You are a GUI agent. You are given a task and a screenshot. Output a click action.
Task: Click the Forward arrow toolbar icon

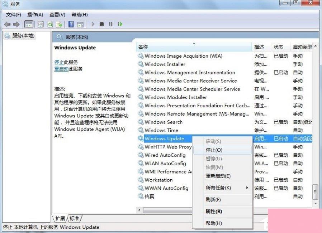click(16, 24)
